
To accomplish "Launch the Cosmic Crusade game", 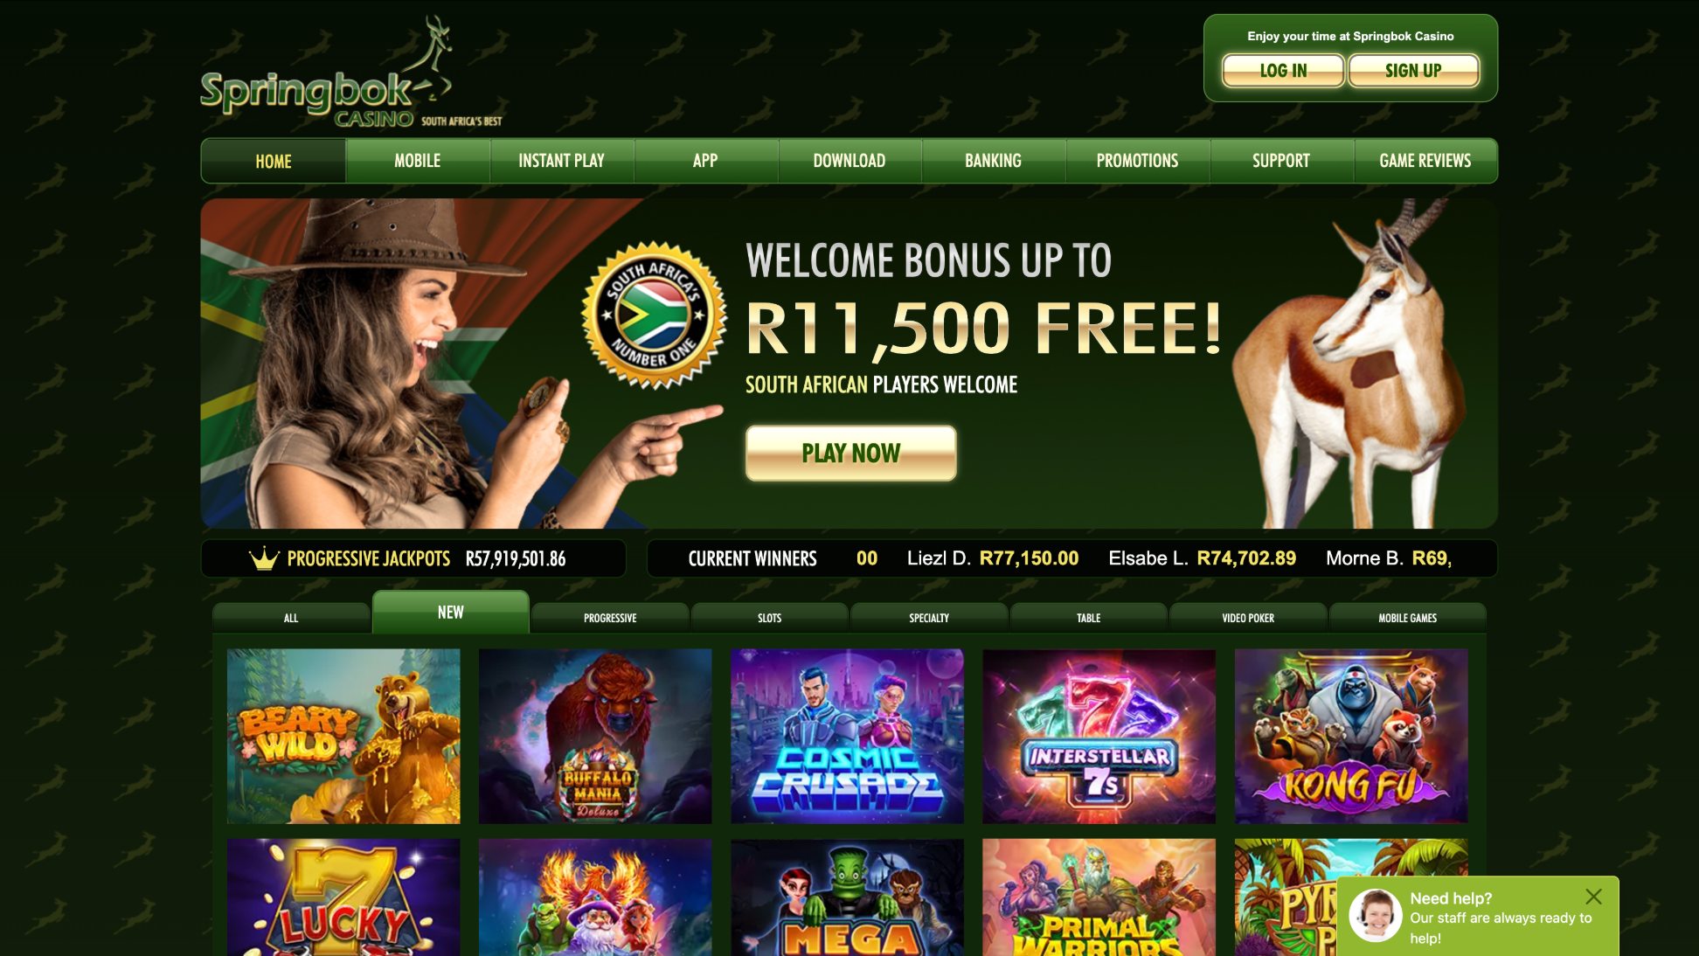I will click(847, 736).
